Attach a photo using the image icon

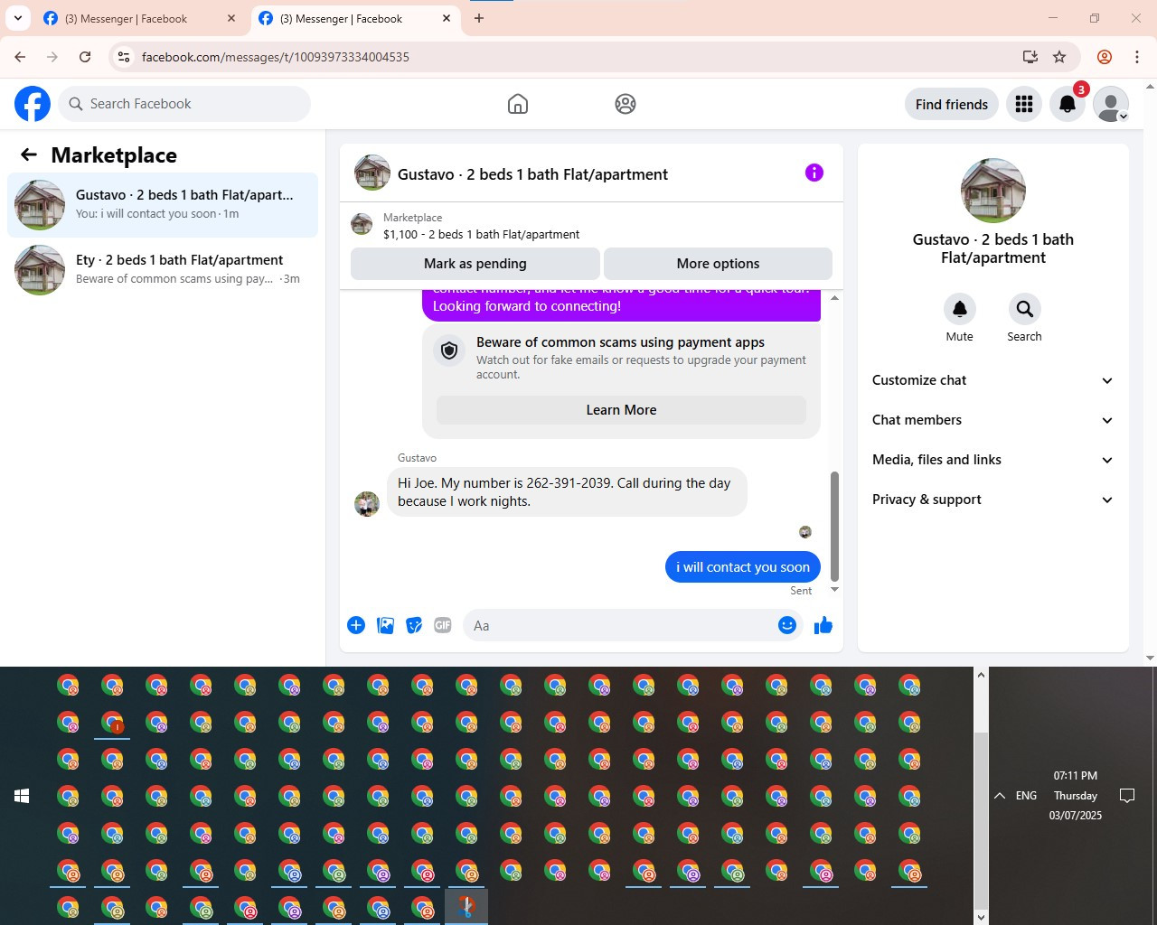tap(385, 625)
